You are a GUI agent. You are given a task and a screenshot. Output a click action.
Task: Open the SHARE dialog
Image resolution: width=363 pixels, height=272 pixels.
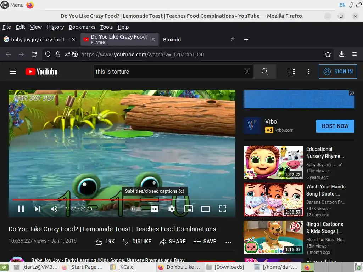click(x=173, y=242)
